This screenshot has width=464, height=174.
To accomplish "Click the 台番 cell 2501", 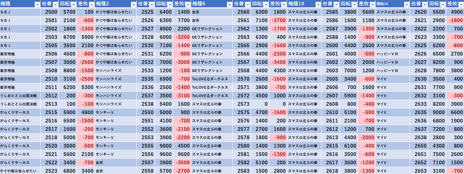I will [x=50, y=20].
